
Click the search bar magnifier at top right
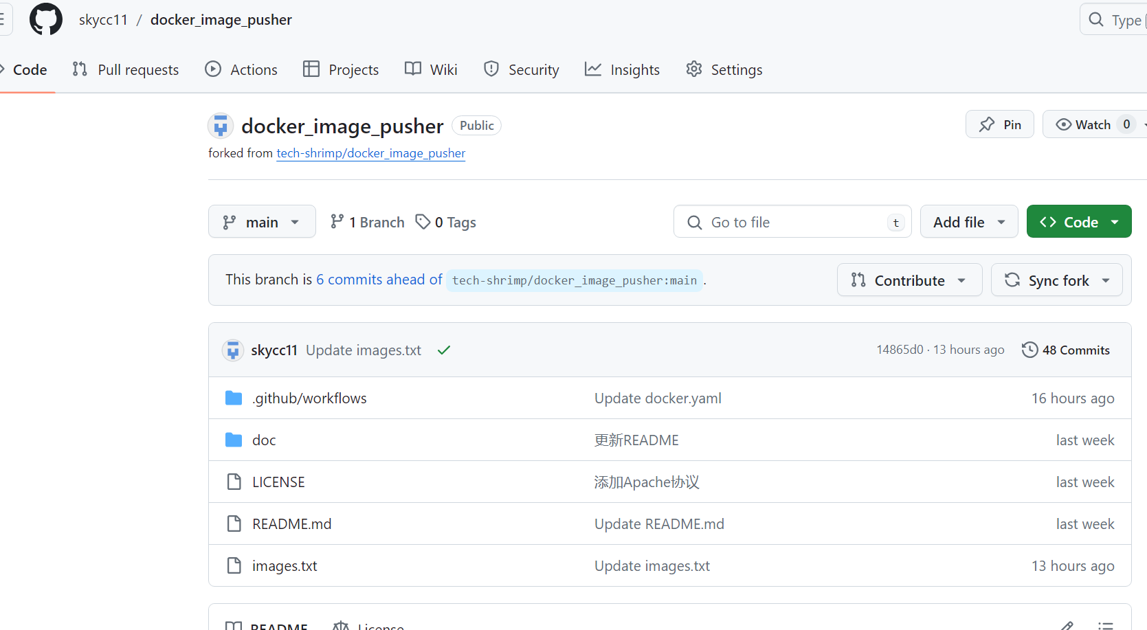1096,19
